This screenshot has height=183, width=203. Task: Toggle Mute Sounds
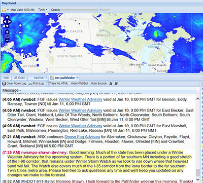(x=98, y=84)
